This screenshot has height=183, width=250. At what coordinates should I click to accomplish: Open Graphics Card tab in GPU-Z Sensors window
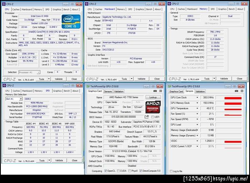[176, 91]
